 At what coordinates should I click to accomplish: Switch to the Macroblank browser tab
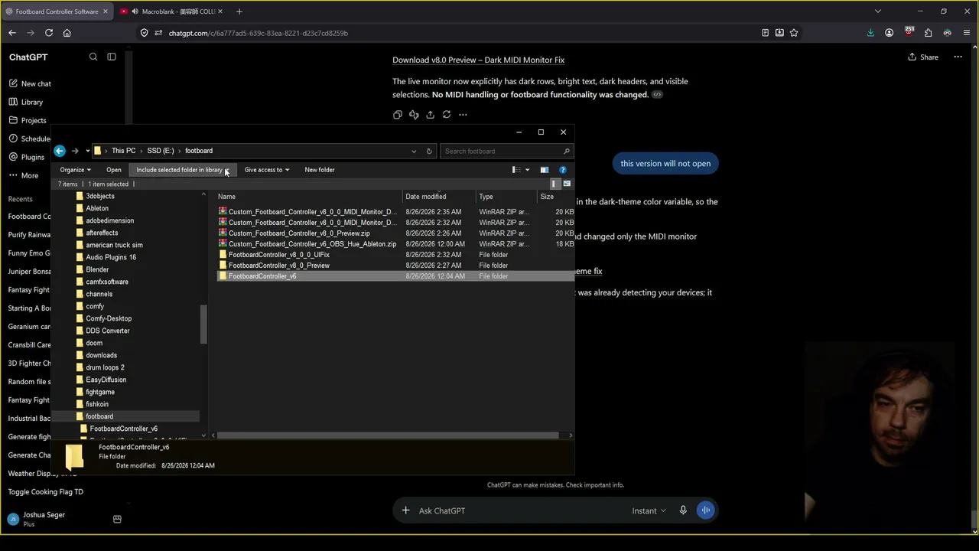pyautogui.click(x=173, y=11)
